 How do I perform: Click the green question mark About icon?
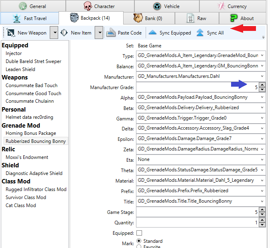click(x=234, y=18)
